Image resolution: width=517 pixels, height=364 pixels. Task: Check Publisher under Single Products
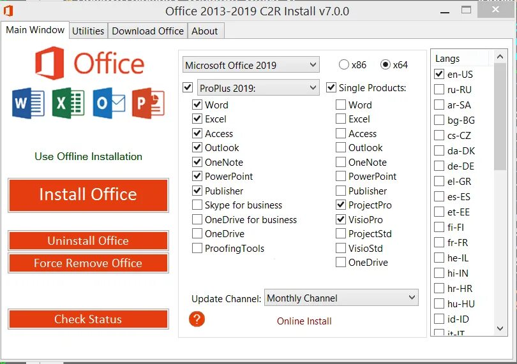coord(341,191)
